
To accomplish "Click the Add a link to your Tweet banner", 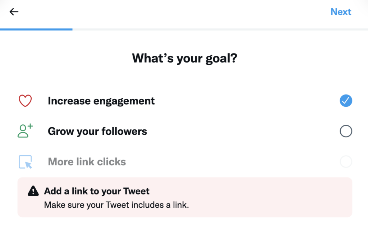I will (184, 197).
